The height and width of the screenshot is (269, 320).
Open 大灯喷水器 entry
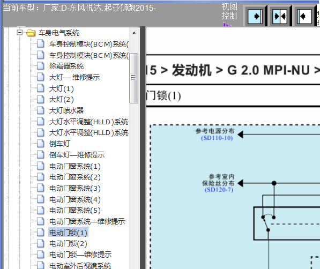(66, 110)
